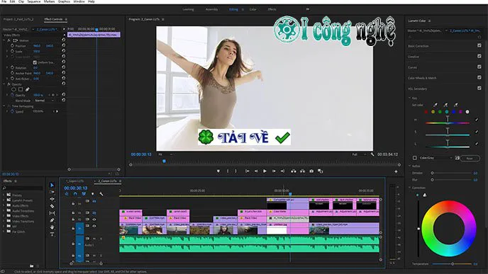Image resolution: width=488 pixels, height=274 pixels.
Task: Expand the Video Transitions folder
Action: coord(4,221)
